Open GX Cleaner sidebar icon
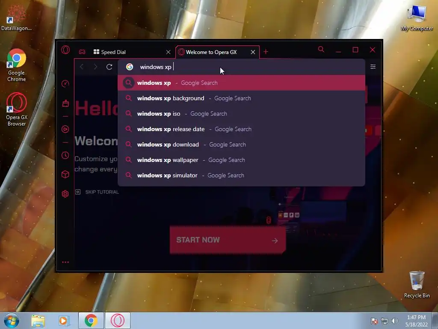 [65, 104]
